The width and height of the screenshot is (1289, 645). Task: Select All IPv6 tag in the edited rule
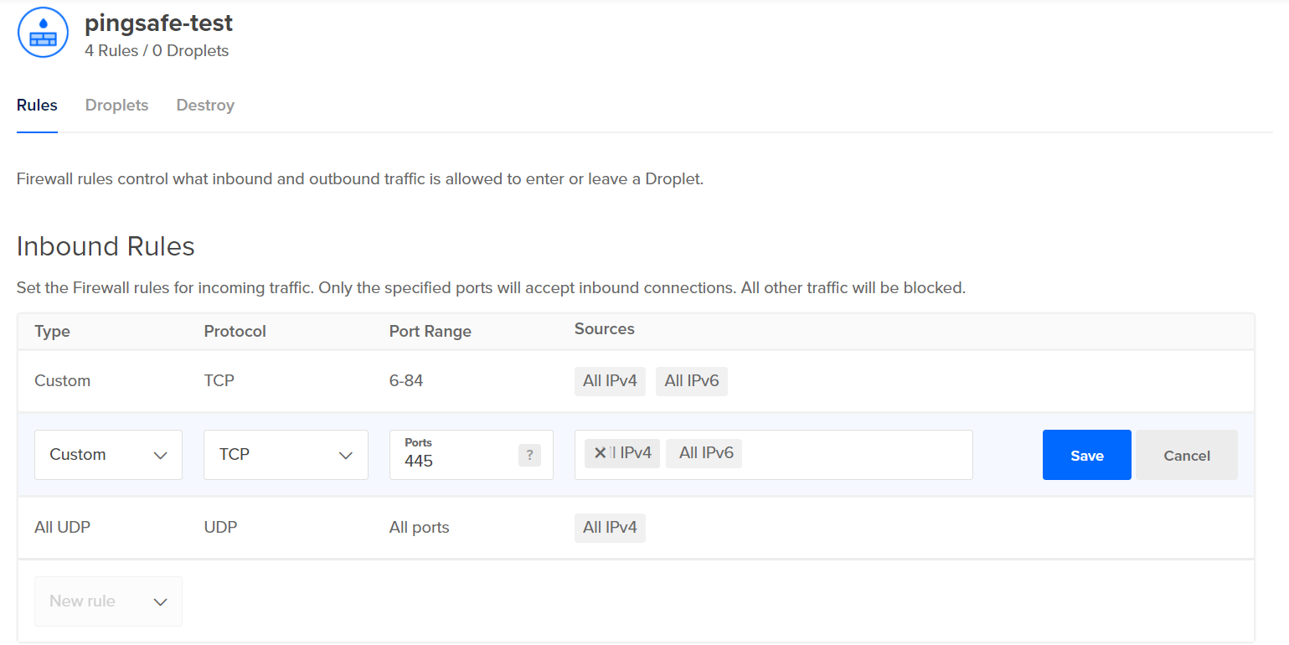click(x=705, y=453)
